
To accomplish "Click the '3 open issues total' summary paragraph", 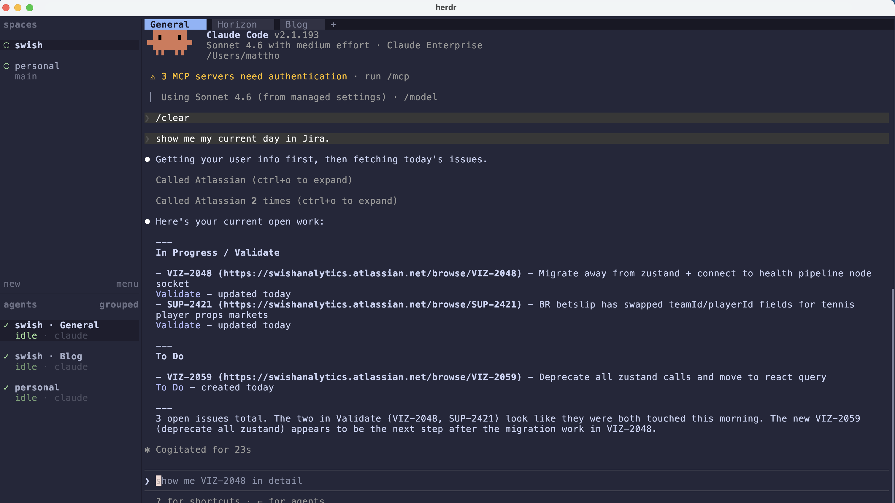I will point(508,424).
